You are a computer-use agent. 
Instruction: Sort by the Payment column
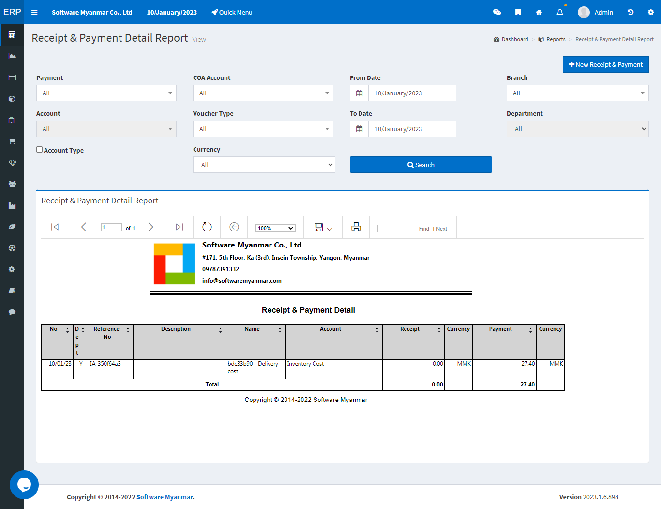coord(530,330)
